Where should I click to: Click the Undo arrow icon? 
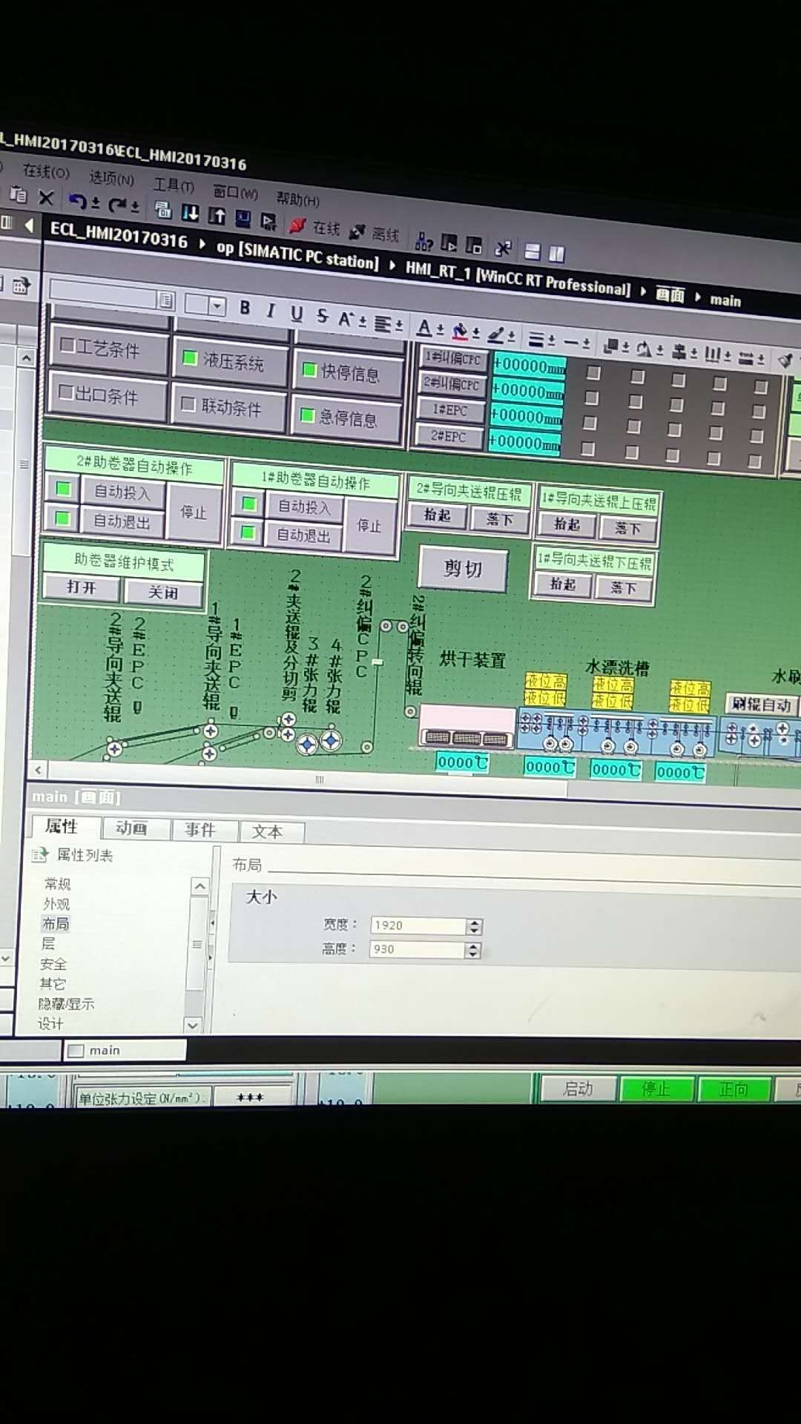[x=78, y=200]
